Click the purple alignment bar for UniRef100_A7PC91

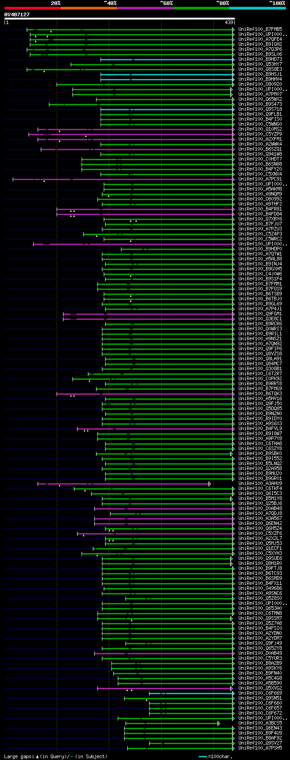click(124, 179)
